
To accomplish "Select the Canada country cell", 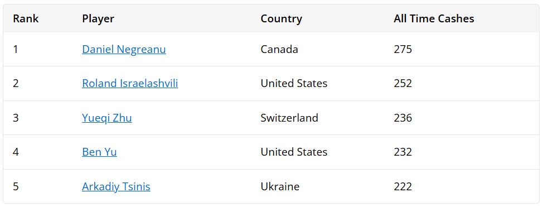I will [x=279, y=49].
